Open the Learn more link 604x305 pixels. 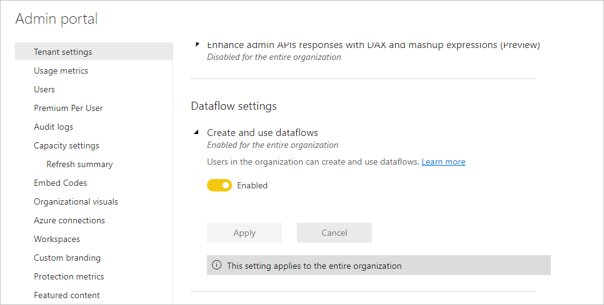pos(443,162)
